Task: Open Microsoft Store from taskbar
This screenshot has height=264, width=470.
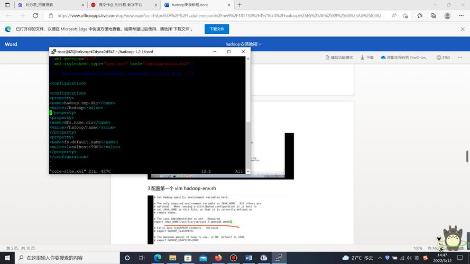Action: pos(188,258)
